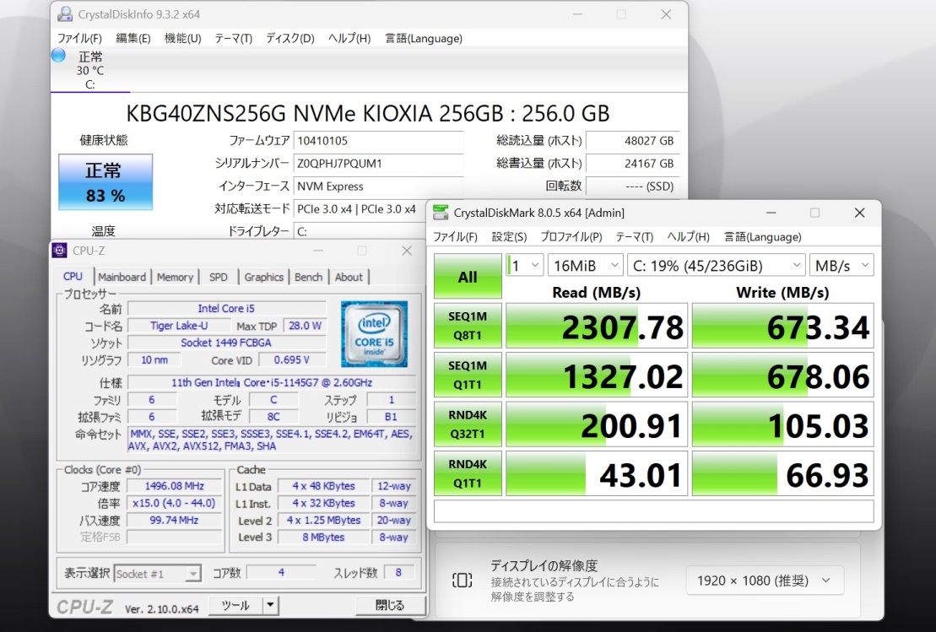Viewport: 936px width, 632px height.
Task: Run the SEQ1M Q8T1 benchmark test
Action: click(468, 325)
